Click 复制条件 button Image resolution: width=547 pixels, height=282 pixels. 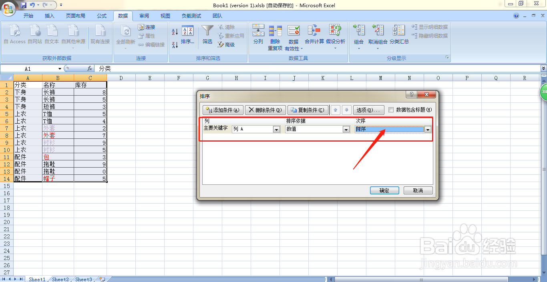pos(308,110)
